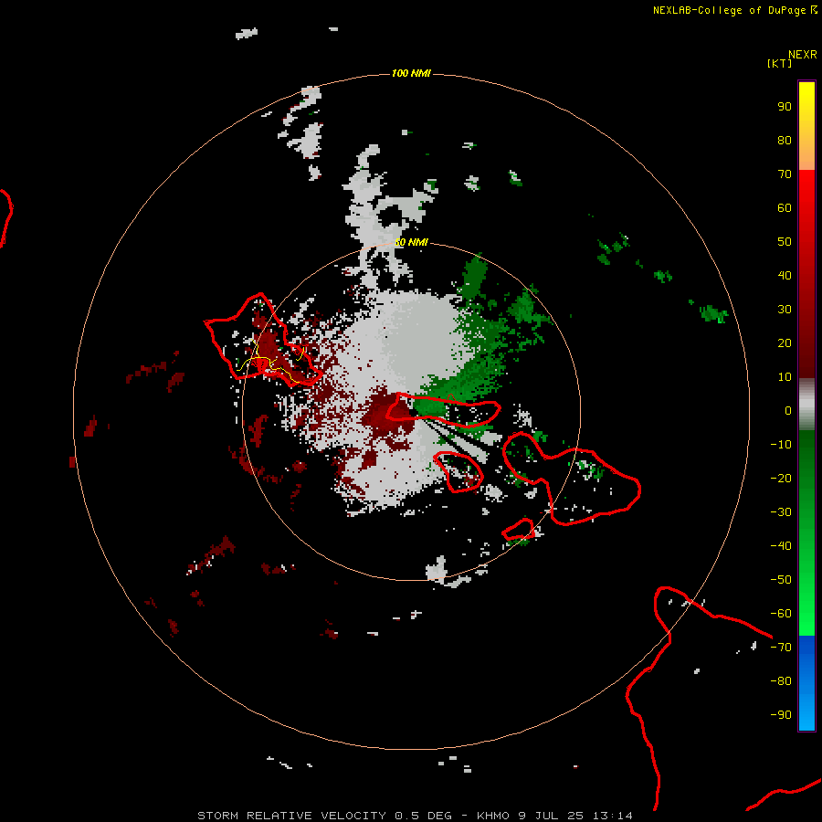Click the 50 NMI range ring label
The height and width of the screenshot is (822, 822).
(411, 242)
